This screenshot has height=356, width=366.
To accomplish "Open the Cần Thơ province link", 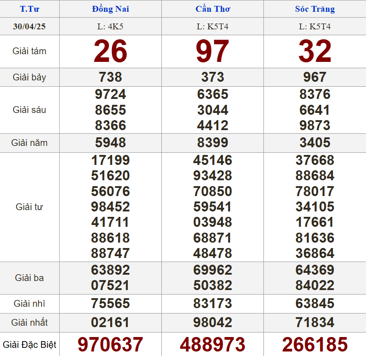I will (212, 9).
